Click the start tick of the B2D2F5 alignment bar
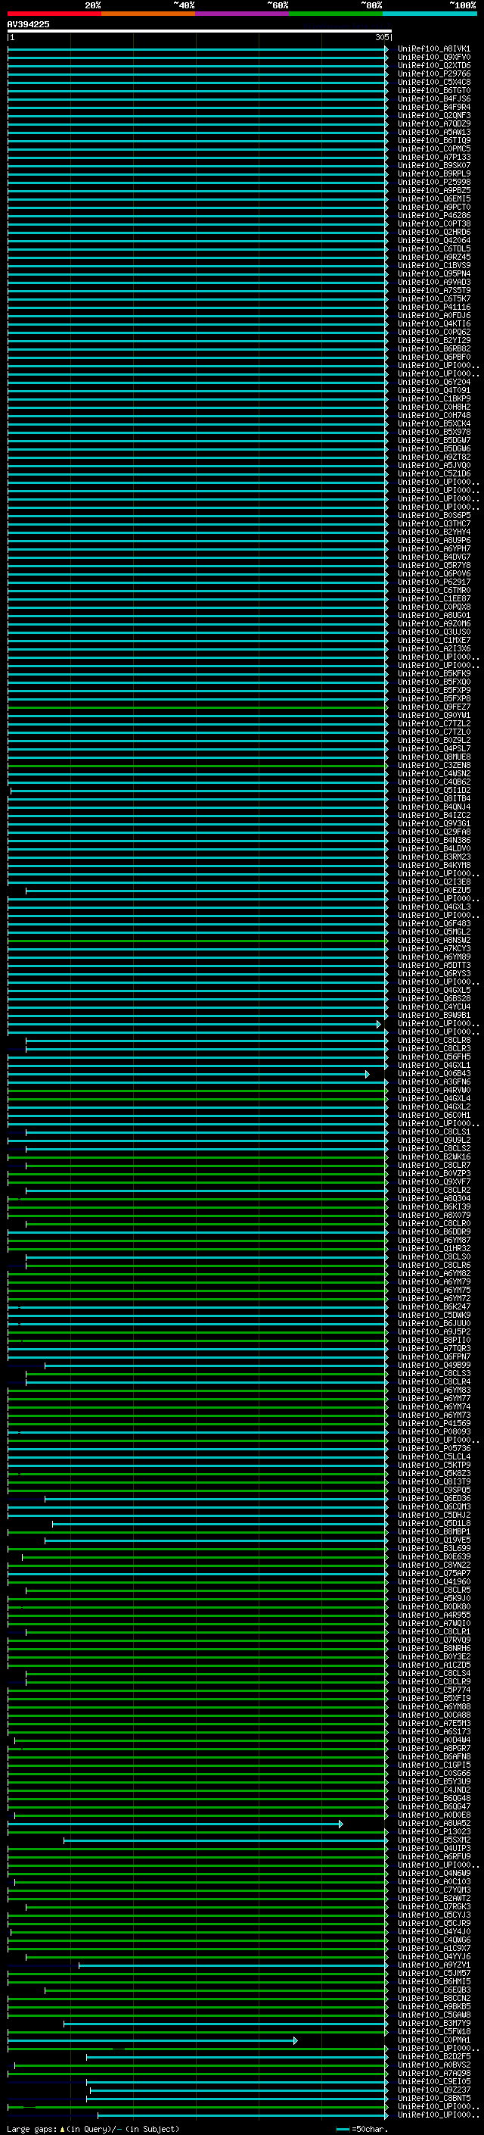Viewport: 484px width, 2135px height. [x=87, y=2057]
